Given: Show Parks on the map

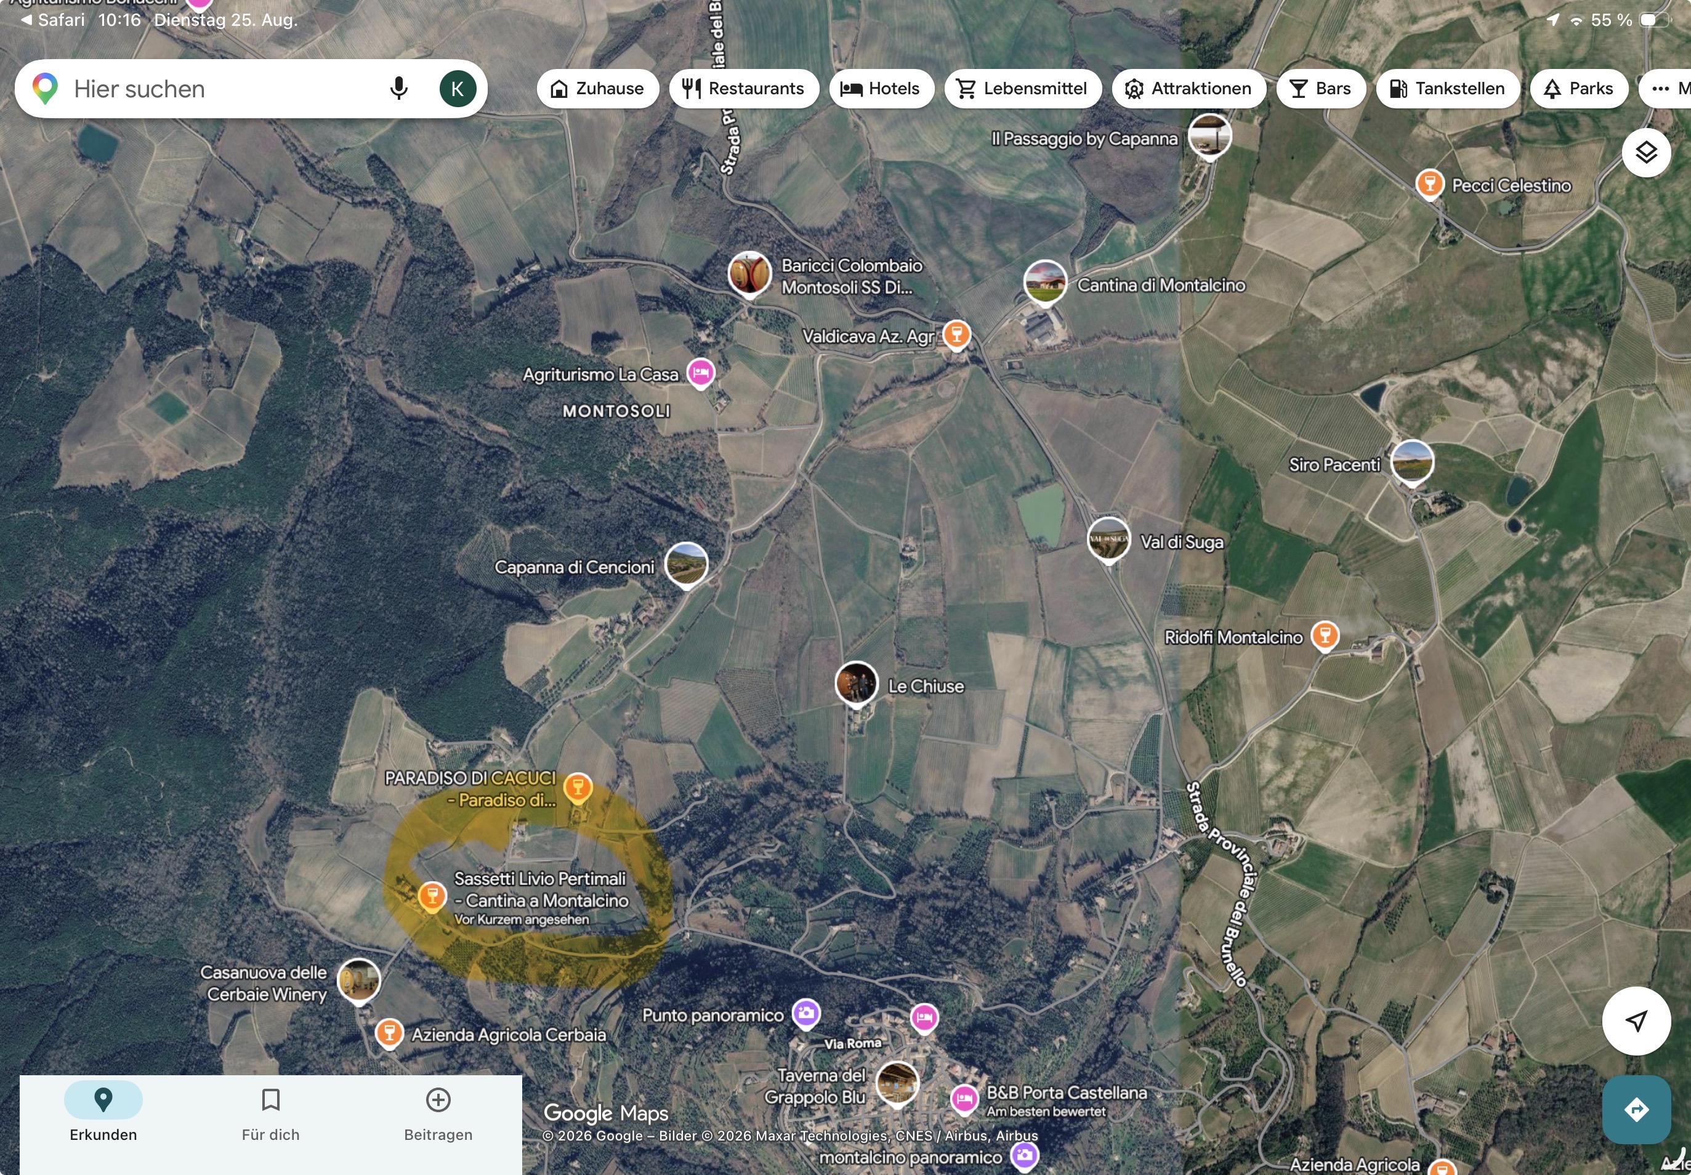Looking at the screenshot, I should coord(1578,89).
